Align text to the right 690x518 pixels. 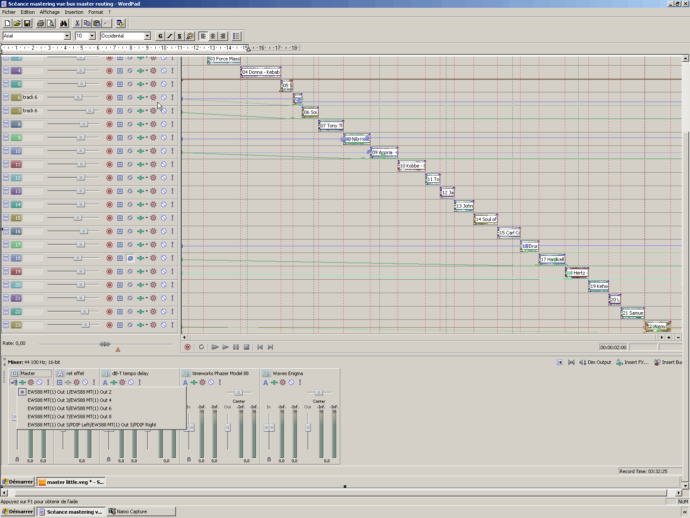pos(223,36)
